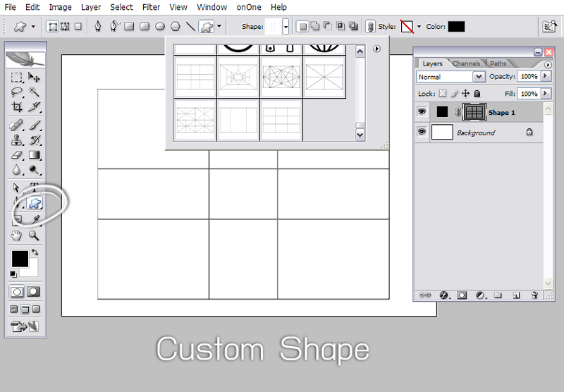Select the Dodge tool
The width and height of the screenshot is (564, 392).
coord(34,170)
